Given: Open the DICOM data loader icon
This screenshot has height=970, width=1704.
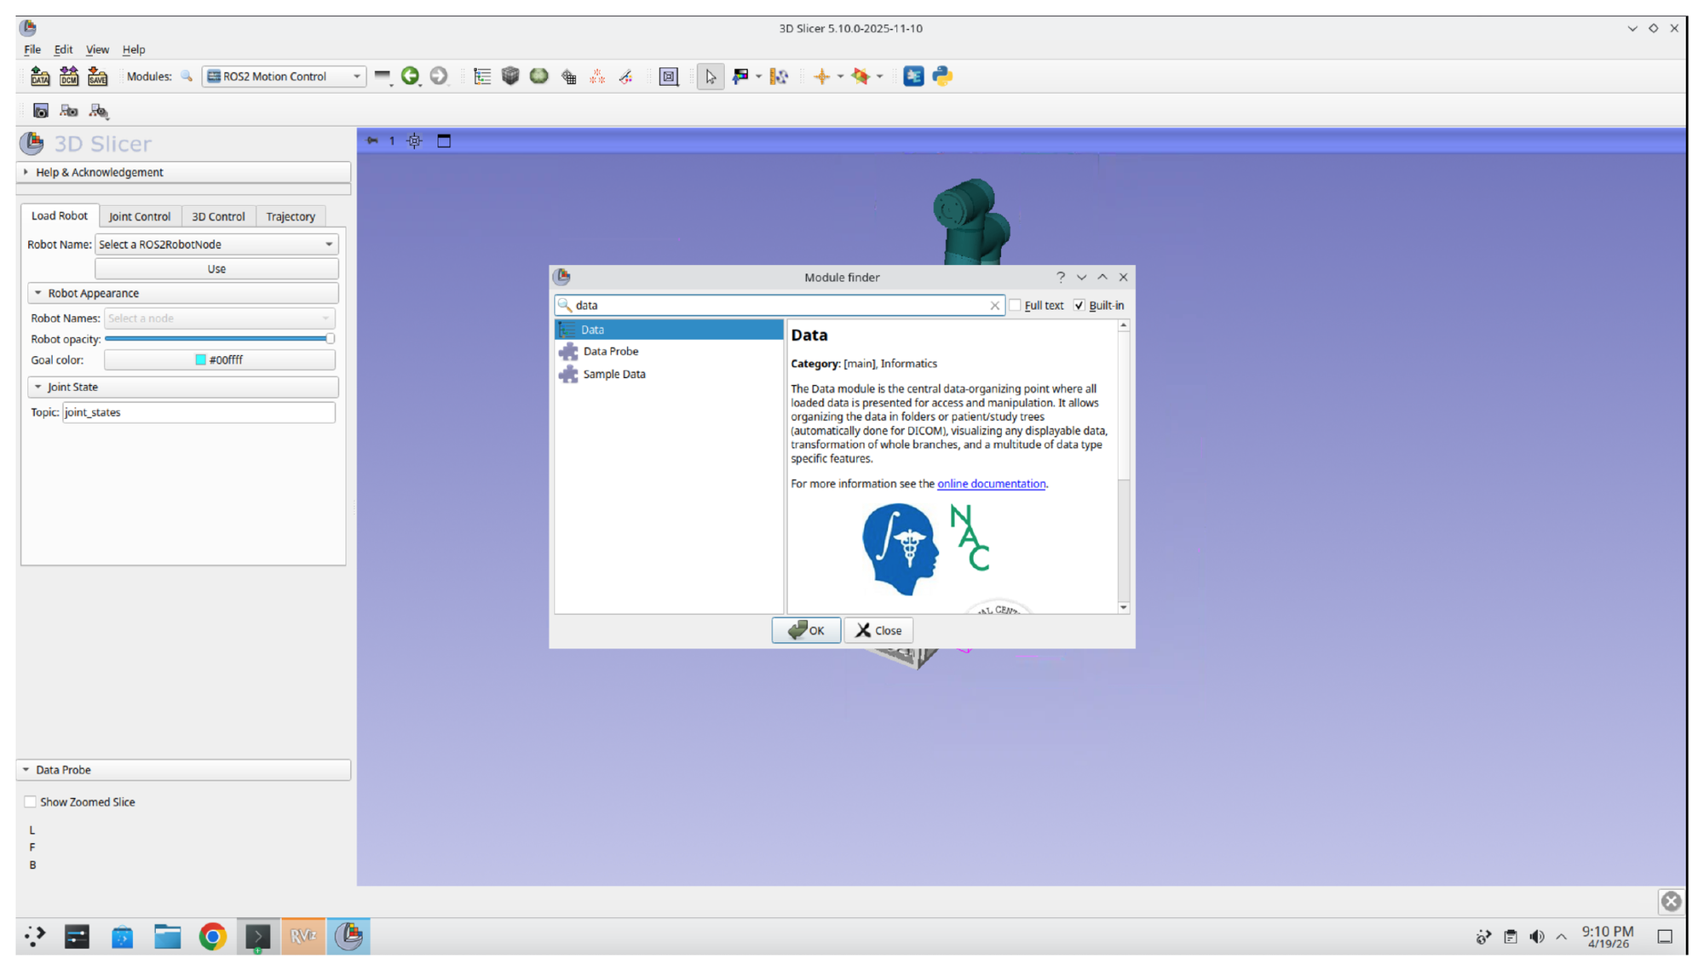Looking at the screenshot, I should (x=69, y=77).
